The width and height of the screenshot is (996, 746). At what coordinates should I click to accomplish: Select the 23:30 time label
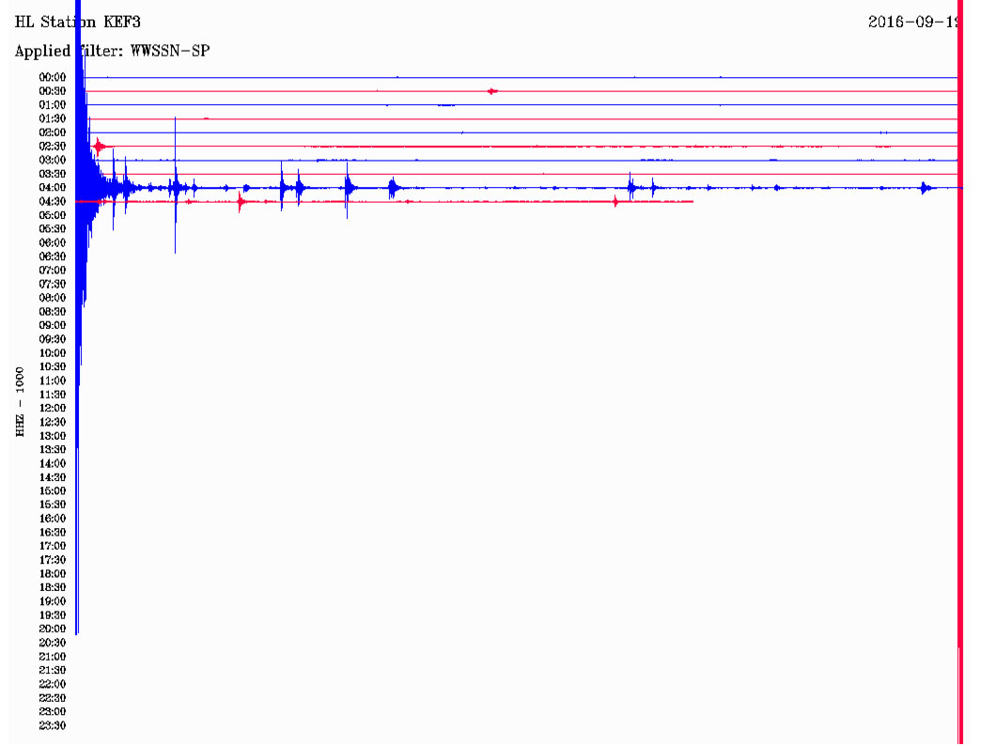pyautogui.click(x=52, y=725)
